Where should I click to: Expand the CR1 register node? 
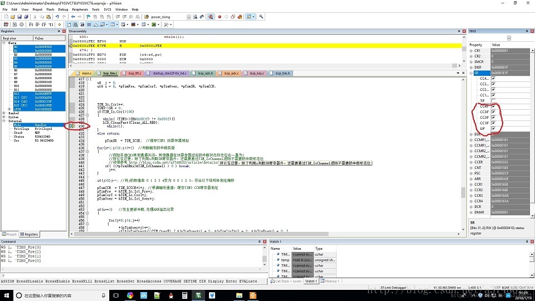coord(471,51)
